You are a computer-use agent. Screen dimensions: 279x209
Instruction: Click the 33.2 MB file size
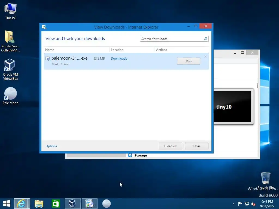coord(99,59)
